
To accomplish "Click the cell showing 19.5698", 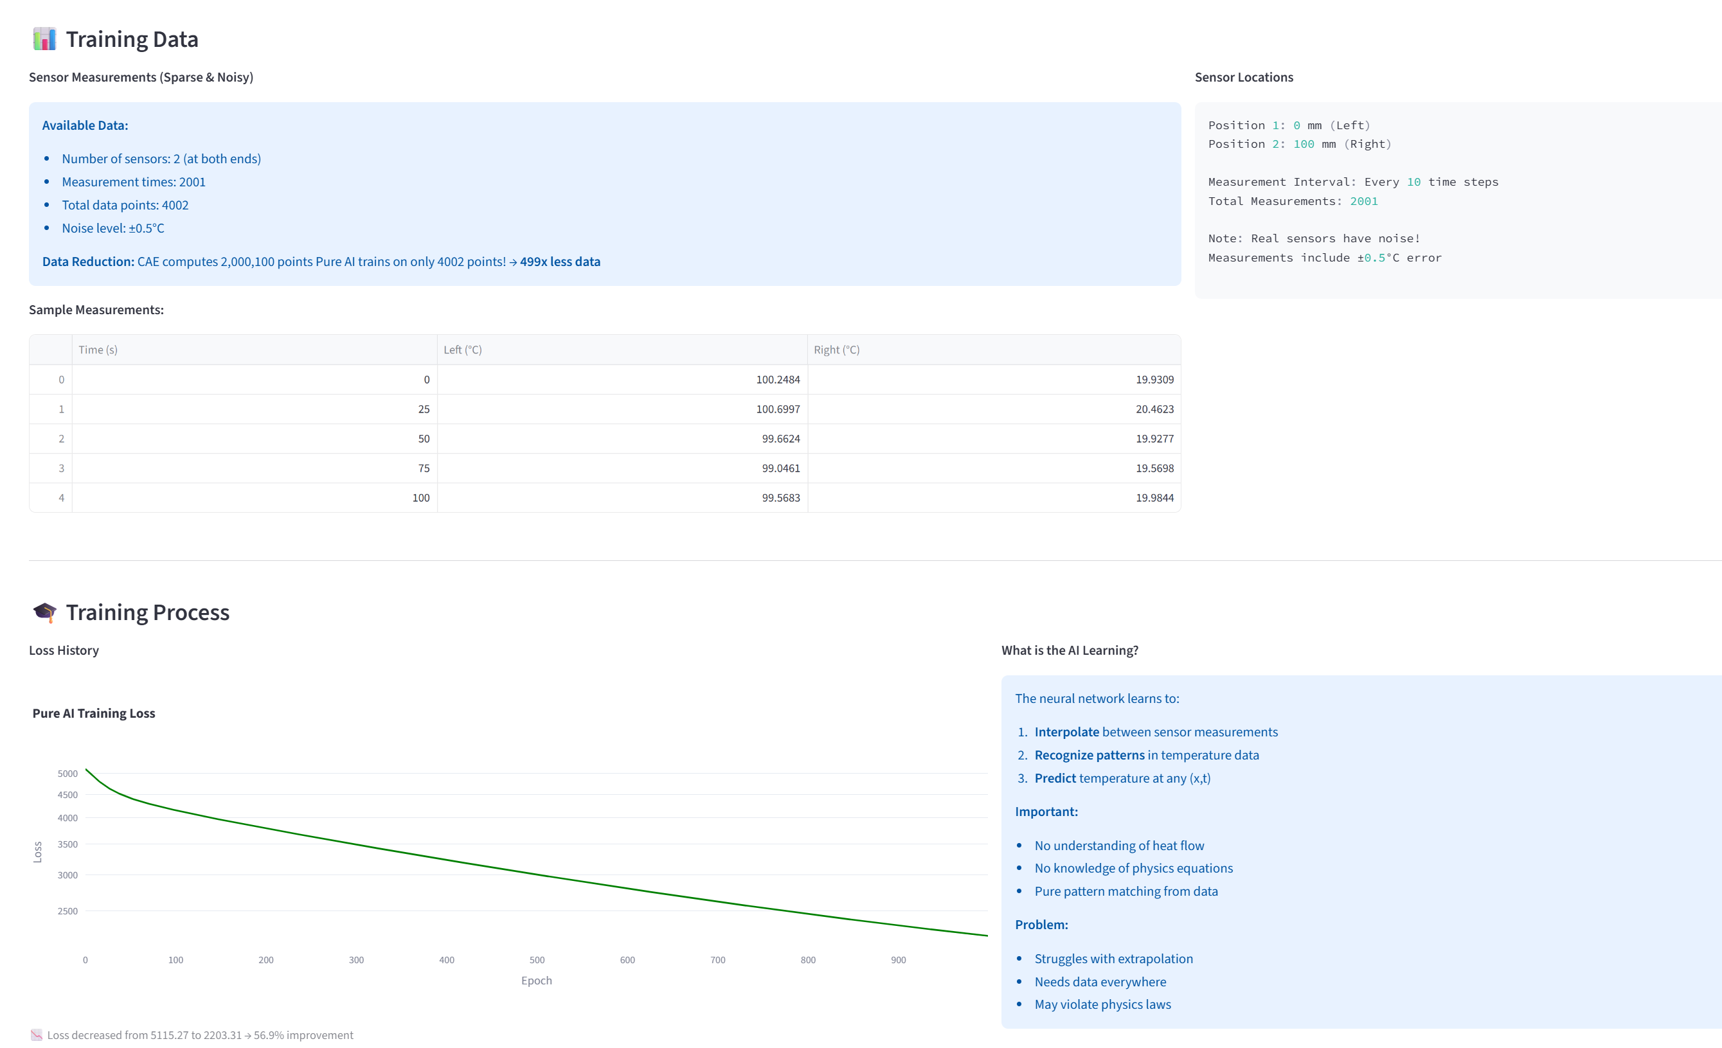I will (1154, 468).
